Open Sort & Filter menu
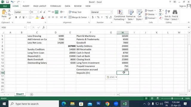This screenshot has width=191, height=107. point(168,15)
